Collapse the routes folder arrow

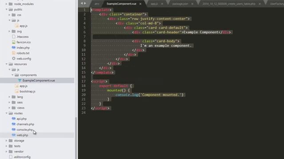[x=7, y=113]
